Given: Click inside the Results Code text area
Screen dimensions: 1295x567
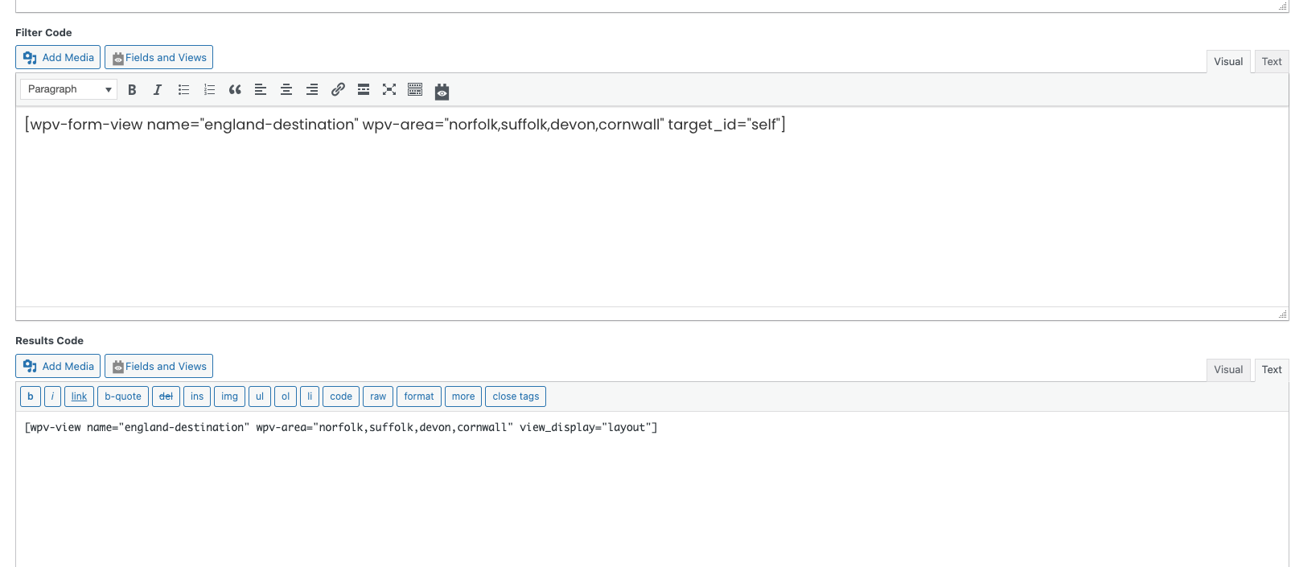Looking at the screenshot, I should pos(652,489).
